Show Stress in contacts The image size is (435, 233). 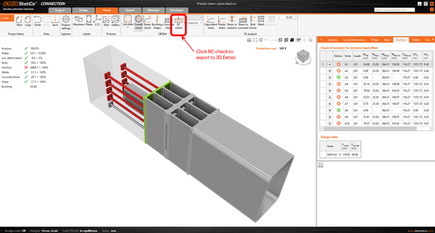click(x=232, y=22)
